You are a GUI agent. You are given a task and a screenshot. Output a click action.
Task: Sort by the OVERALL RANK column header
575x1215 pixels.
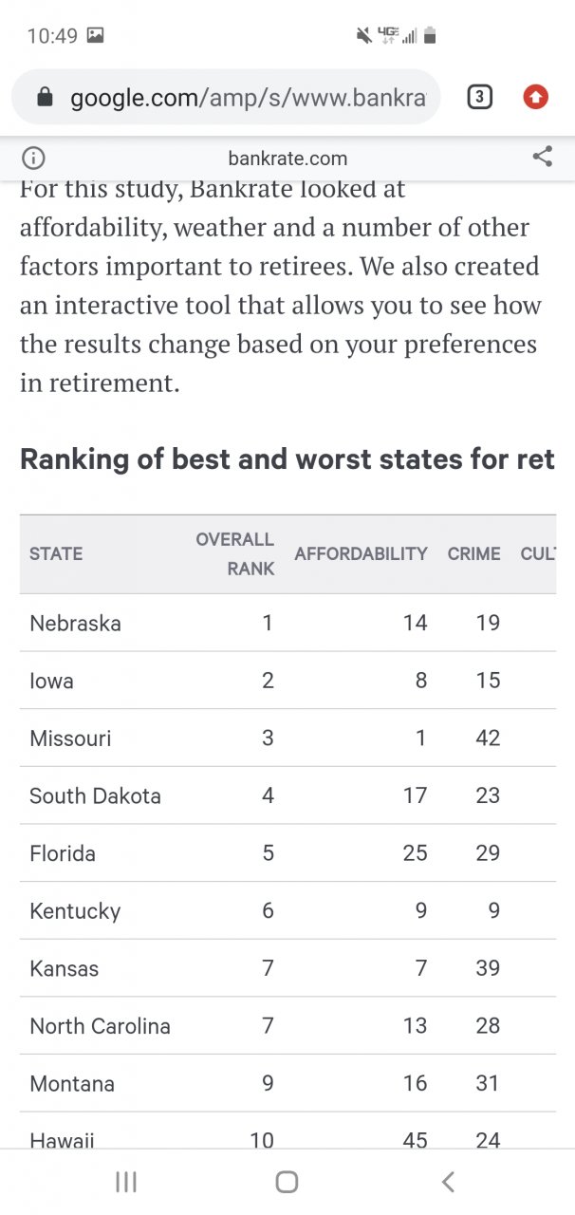pyautogui.click(x=236, y=554)
